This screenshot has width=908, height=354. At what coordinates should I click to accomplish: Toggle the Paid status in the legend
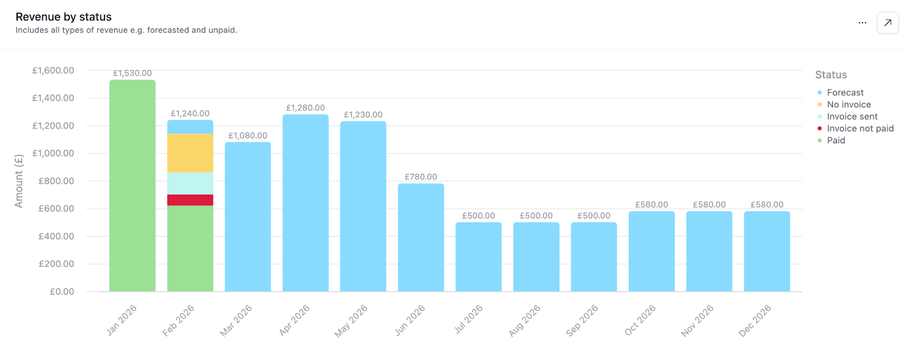(835, 140)
